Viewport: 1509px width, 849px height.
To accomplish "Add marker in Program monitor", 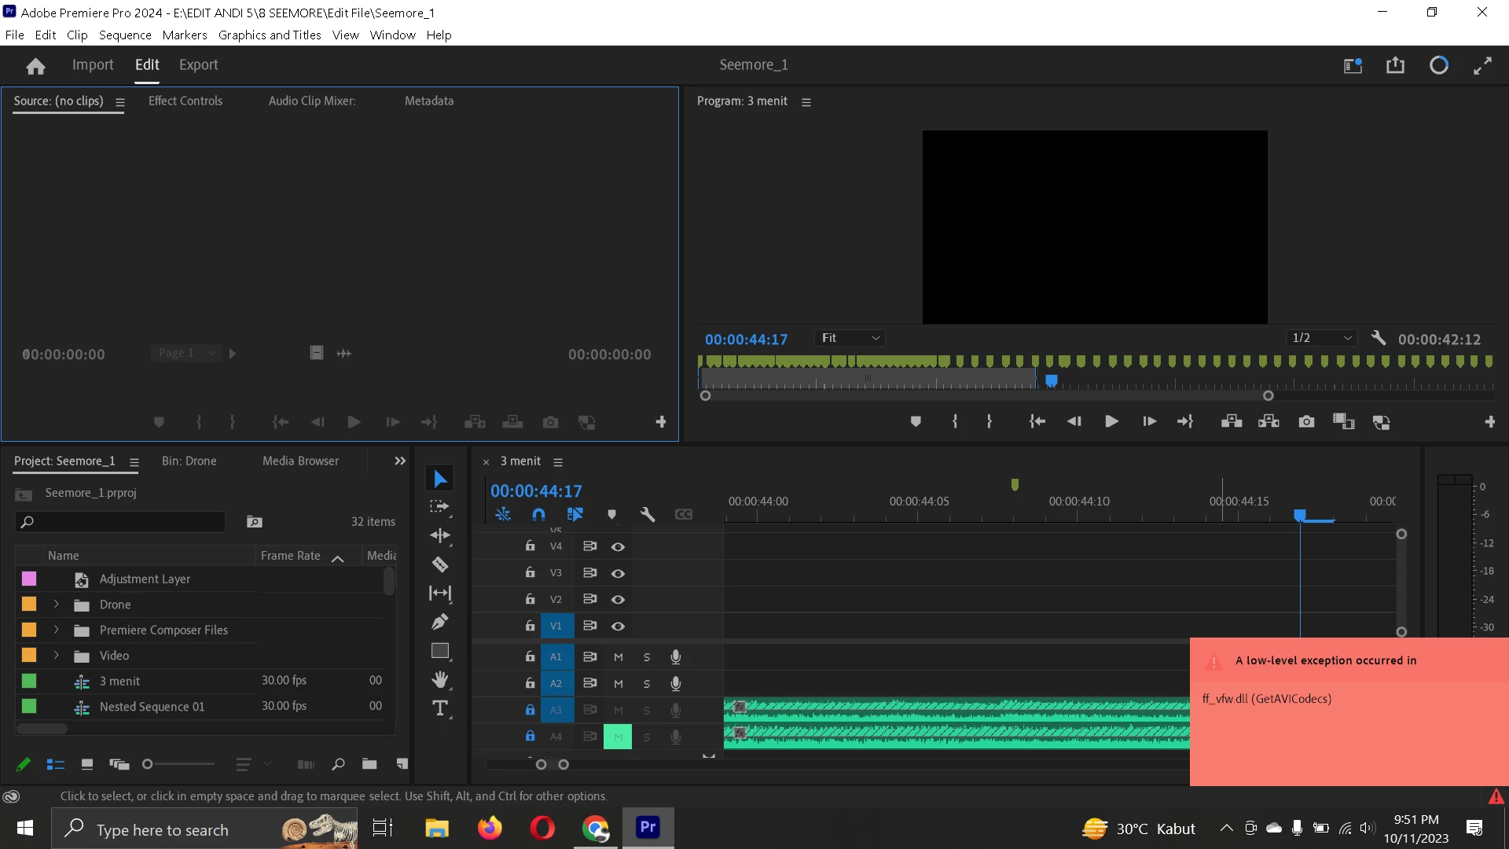I will [x=916, y=422].
